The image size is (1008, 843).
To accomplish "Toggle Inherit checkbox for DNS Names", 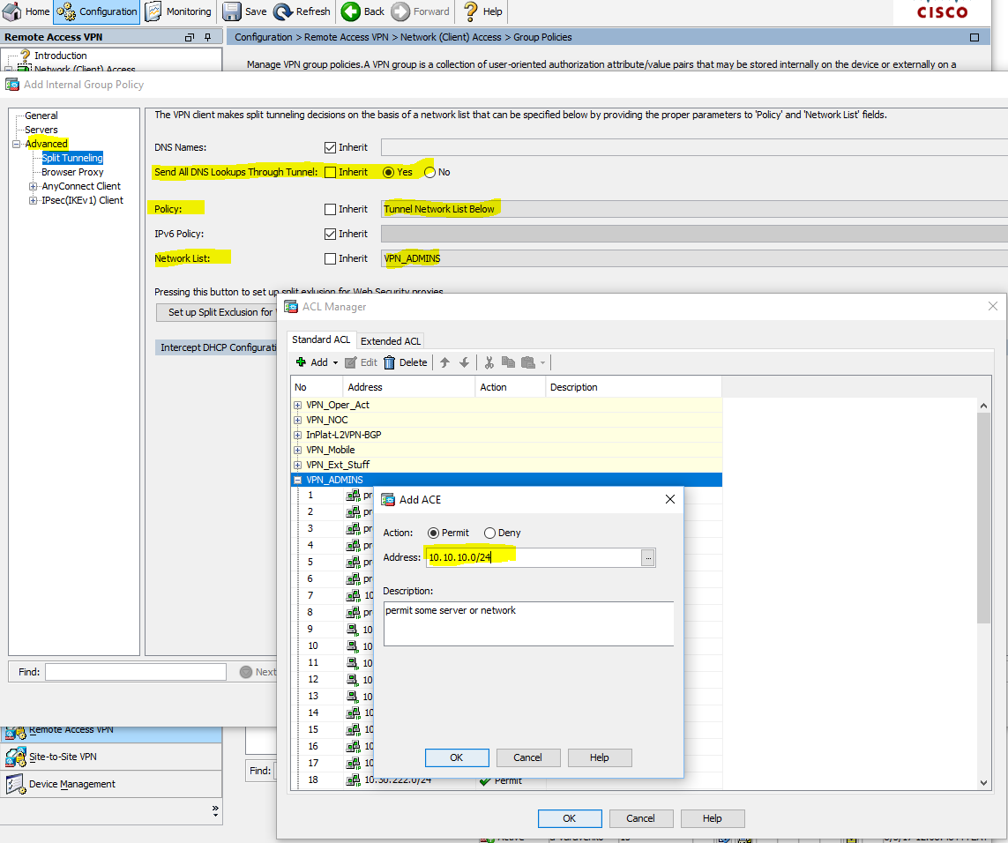I will (x=330, y=147).
